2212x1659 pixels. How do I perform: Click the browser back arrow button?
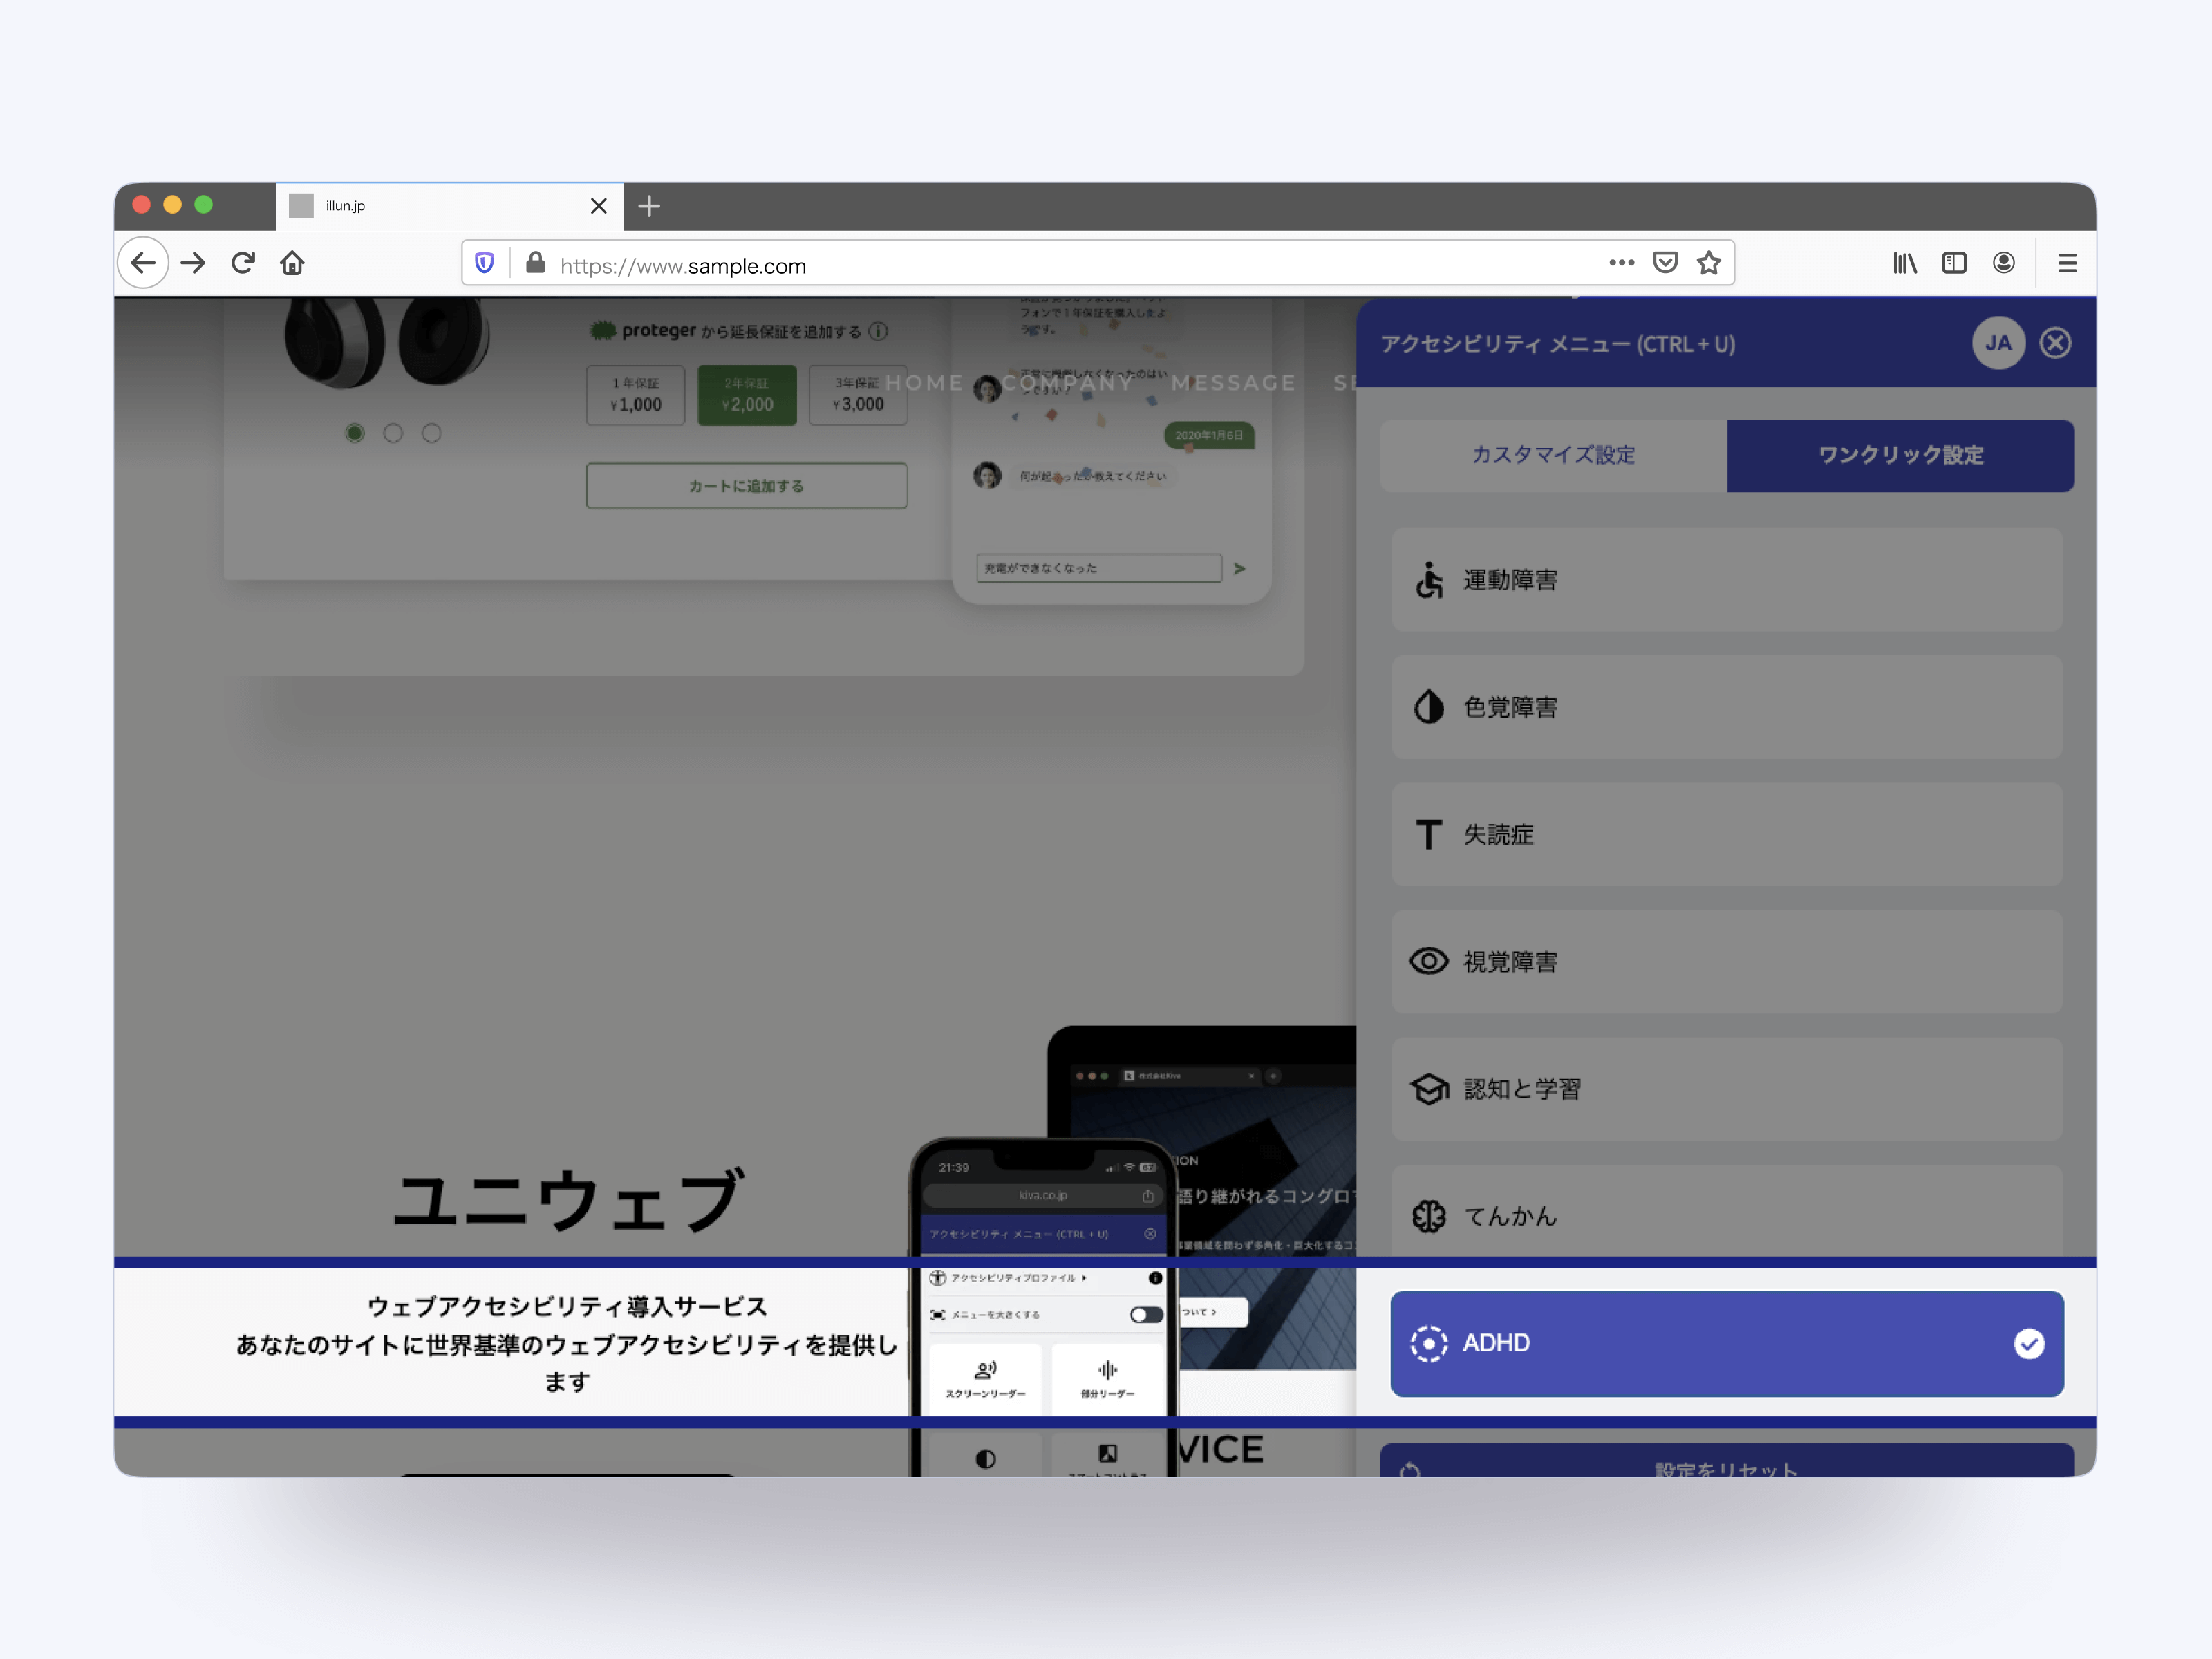tap(143, 263)
